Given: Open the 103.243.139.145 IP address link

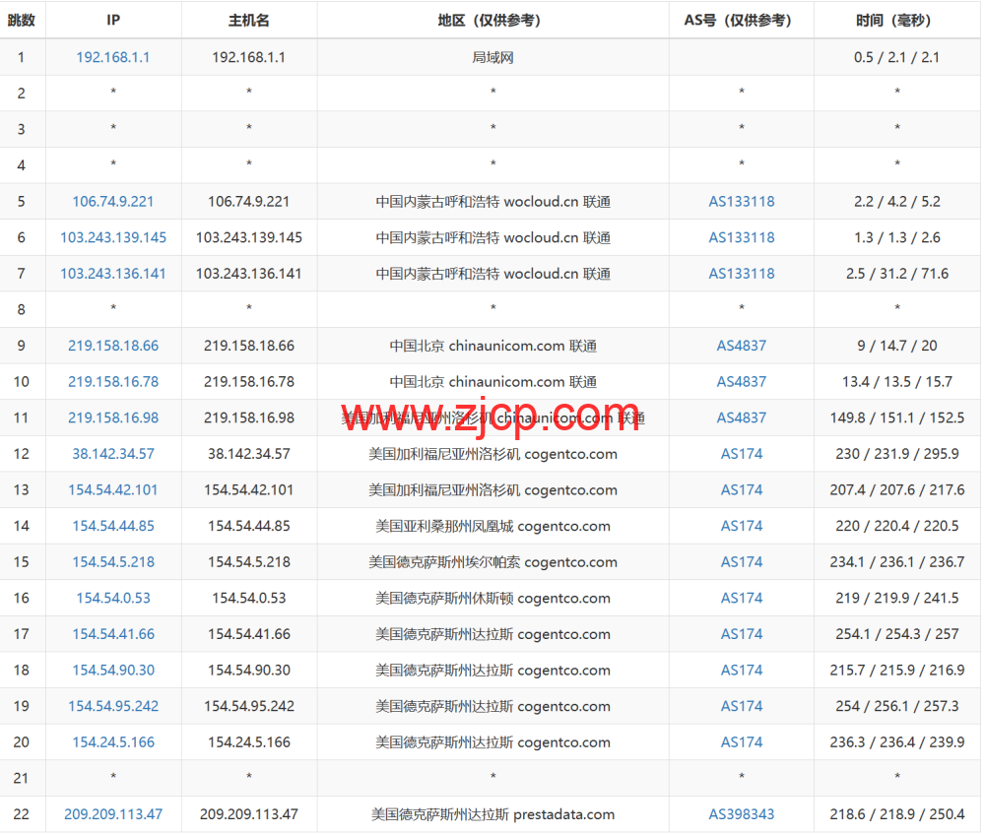Looking at the screenshot, I should point(113,237).
